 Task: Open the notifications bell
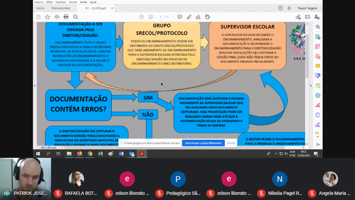click(x=289, y=8)
